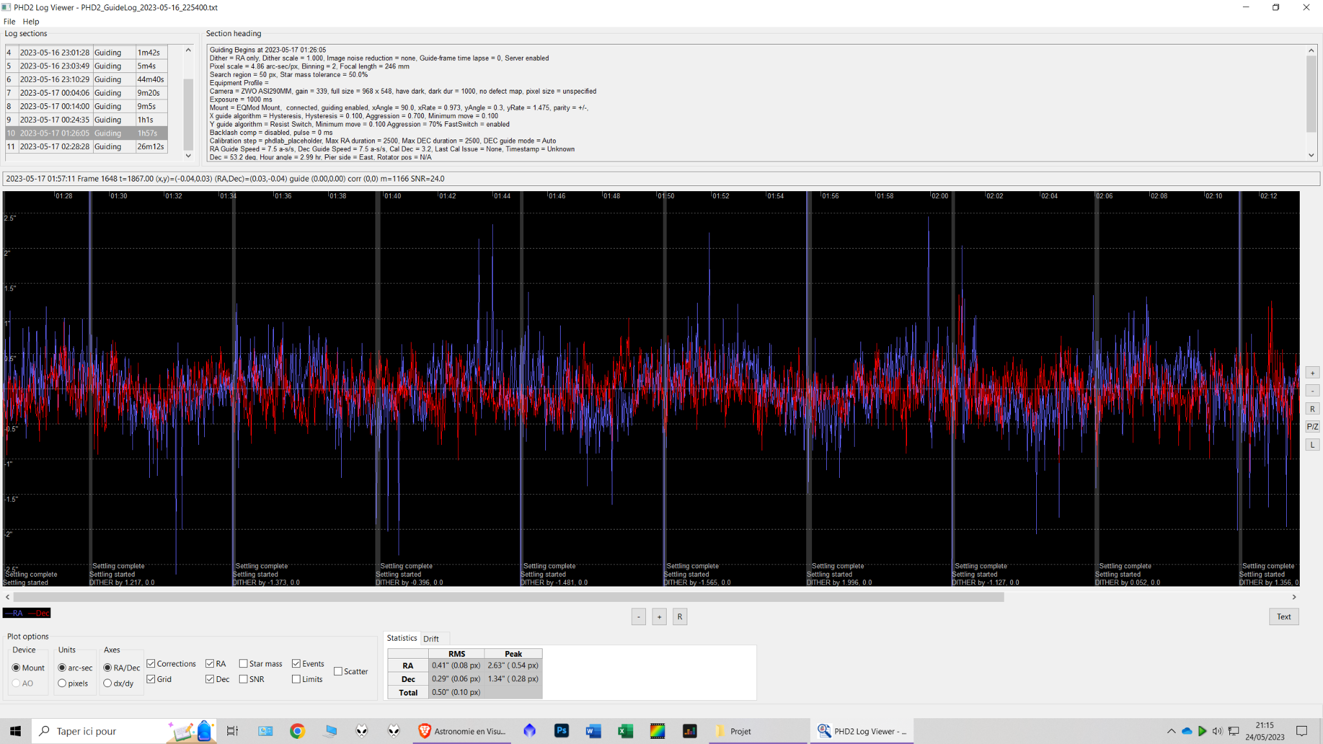Click the vertical reset R button
The width and height of the screenshot is (1323, 744).
tap(1313, 409)
